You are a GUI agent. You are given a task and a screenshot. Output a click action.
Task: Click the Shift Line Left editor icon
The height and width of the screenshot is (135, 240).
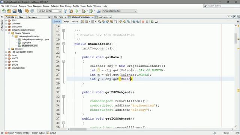(x=134, y=22)
